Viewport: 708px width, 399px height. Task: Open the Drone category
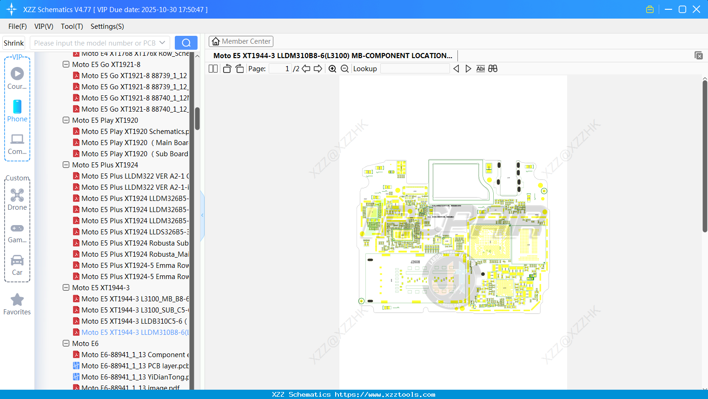point(17,199)
